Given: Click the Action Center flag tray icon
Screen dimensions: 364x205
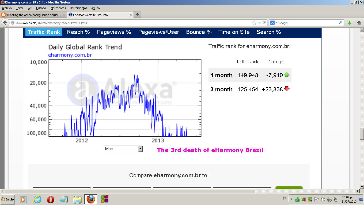Looking at the screenshot, I should [316, 199].
